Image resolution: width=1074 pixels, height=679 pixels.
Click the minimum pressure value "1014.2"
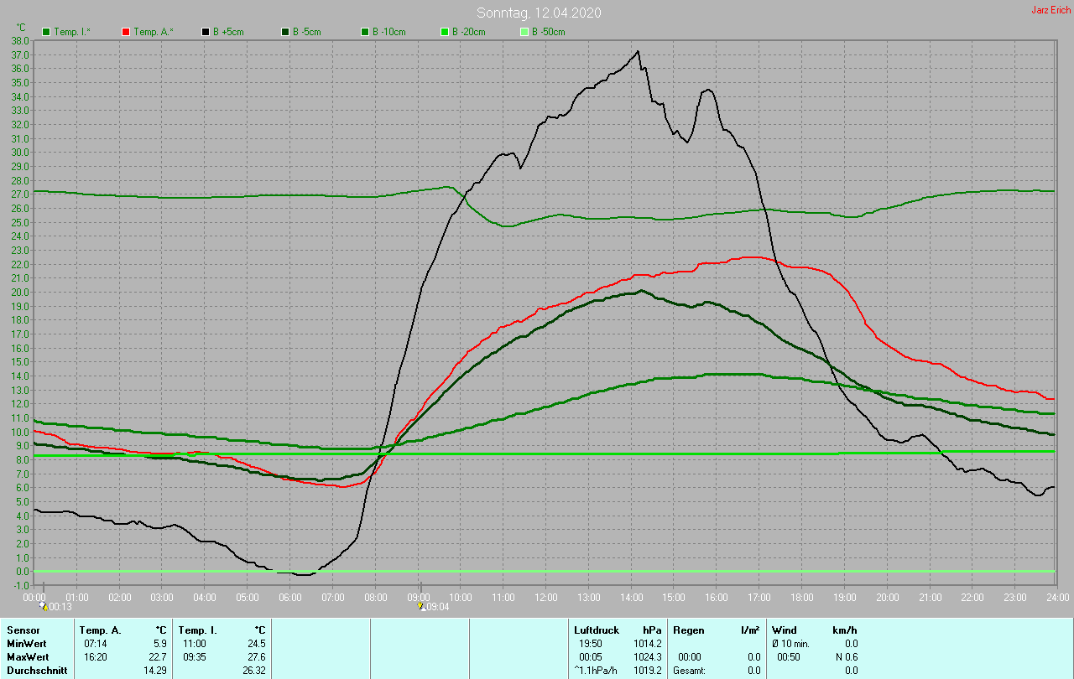[648, 643]
